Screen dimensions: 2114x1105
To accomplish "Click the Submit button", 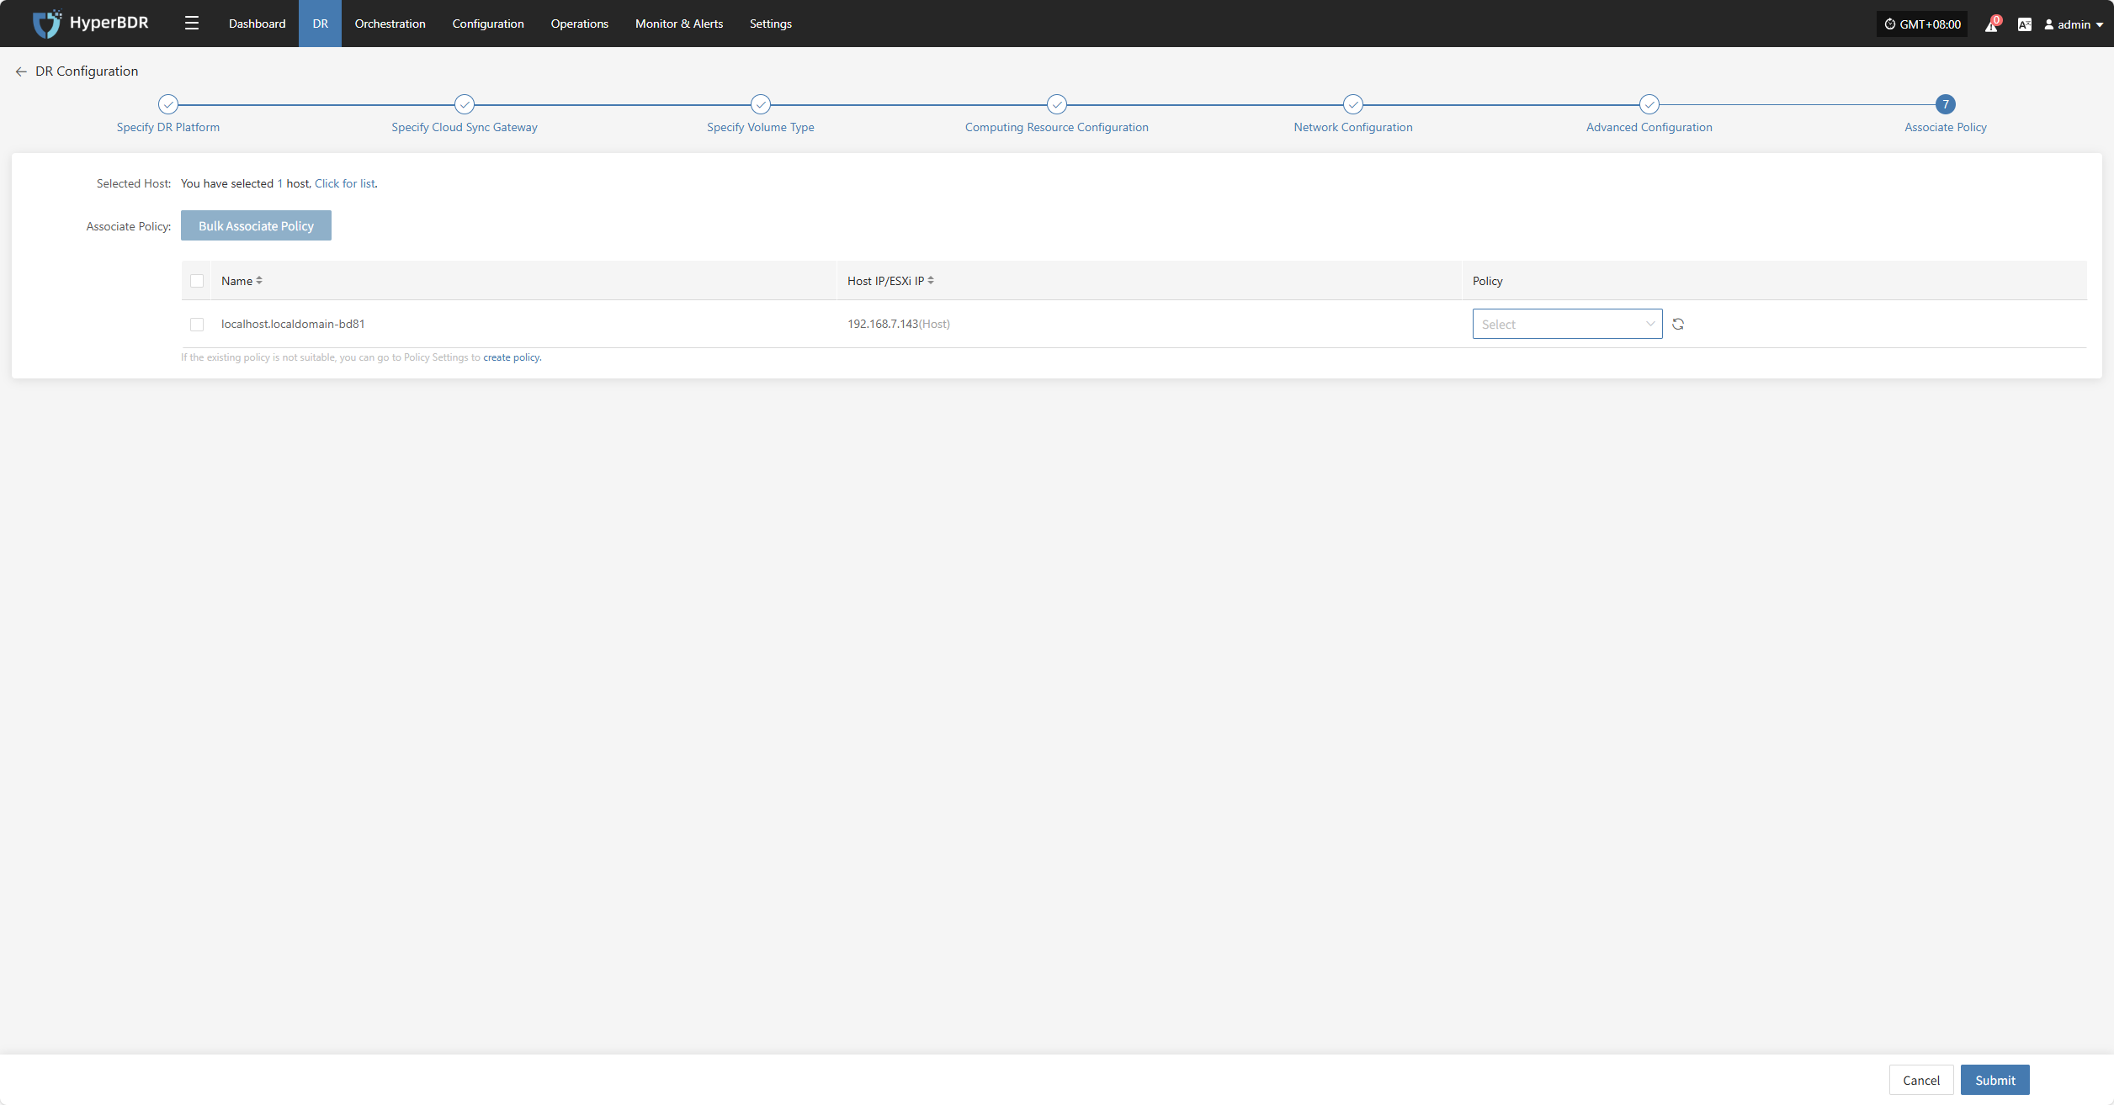I will click(x=1994, y=1080).
